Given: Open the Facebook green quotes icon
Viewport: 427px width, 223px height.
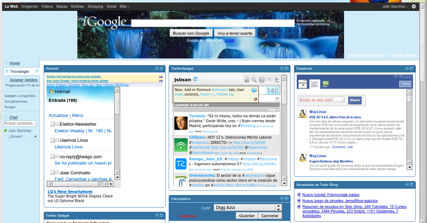Looking at the screenshot, I should 325,84.
